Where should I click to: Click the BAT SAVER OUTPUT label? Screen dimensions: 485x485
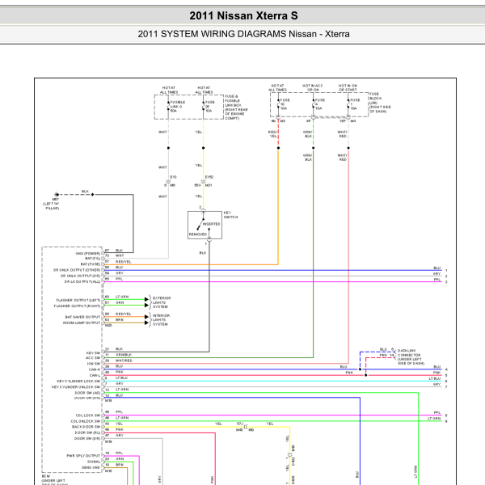pyautogui.click(x=82, y=317)
